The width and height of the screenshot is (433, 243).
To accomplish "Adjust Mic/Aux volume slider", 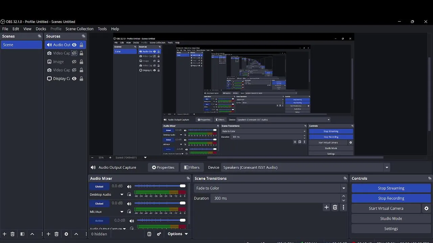I will [x=160, y=203].
